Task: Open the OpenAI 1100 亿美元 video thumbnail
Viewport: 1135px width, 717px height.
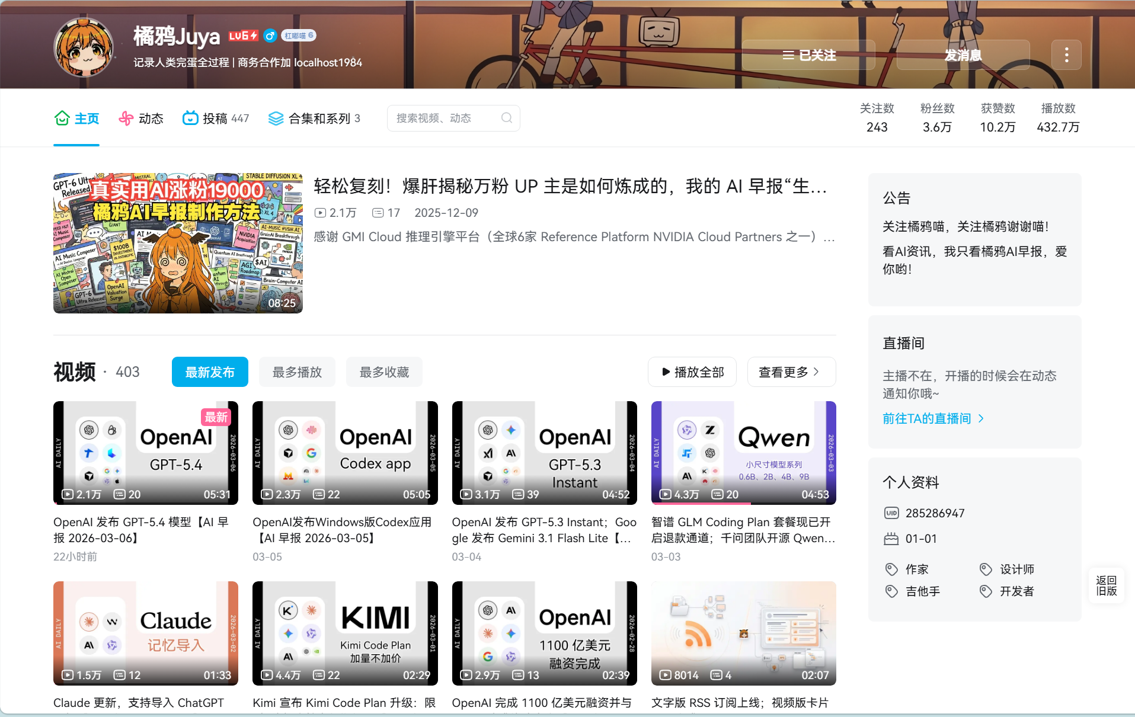Action: 544,633
